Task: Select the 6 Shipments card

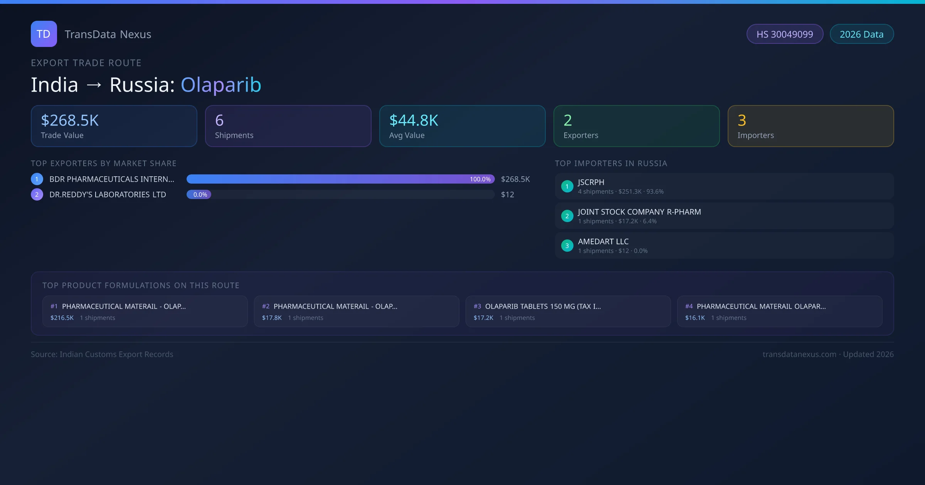Action: [x=288, y=126]
